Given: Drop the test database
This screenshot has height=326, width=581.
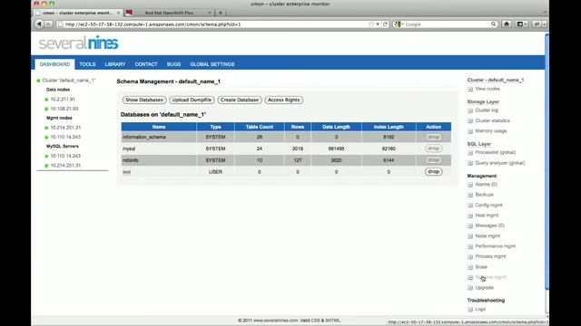Looking at the screenshot, I should pyautogui.click(x=434, y=172).
